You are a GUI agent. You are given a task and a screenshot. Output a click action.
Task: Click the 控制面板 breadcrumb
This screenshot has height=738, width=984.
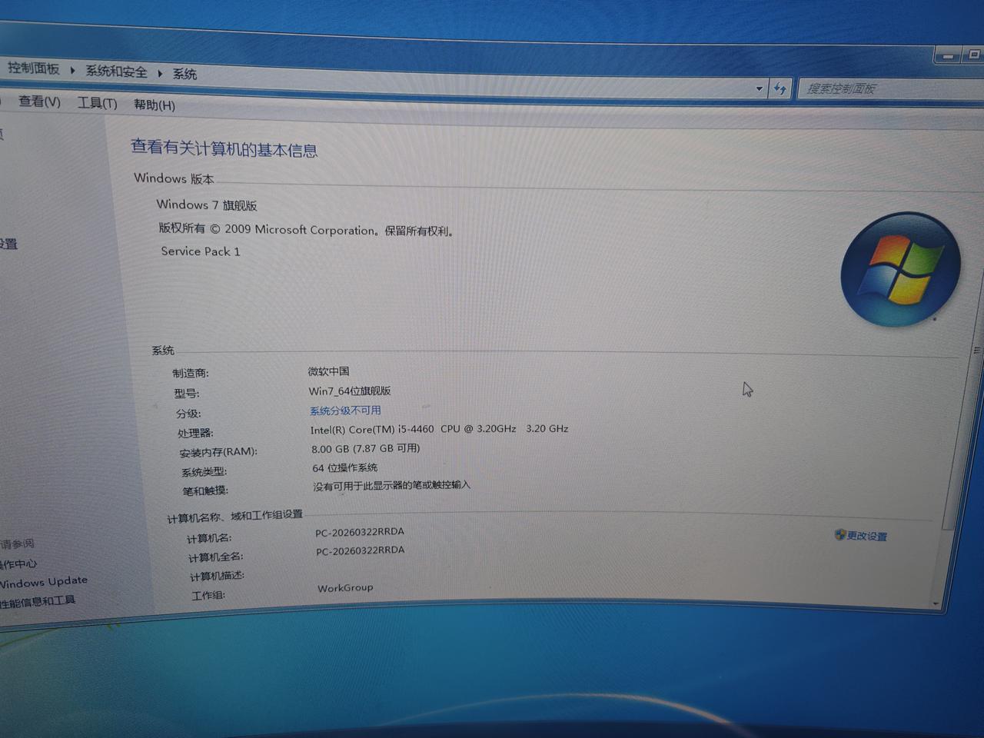pos(34,68)
